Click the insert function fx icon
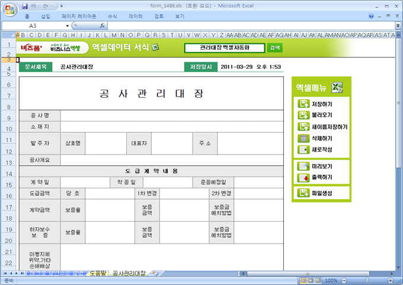Viewport: 403px width, 285px height. 103,25
